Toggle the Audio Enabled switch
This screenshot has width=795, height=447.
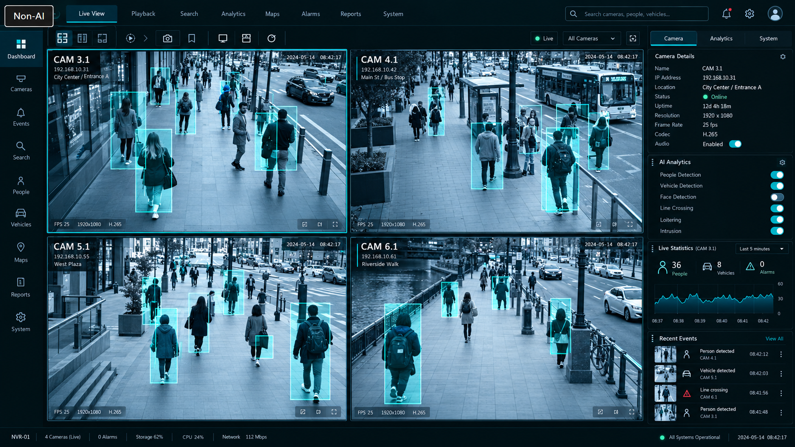click(x=735, y=144)
